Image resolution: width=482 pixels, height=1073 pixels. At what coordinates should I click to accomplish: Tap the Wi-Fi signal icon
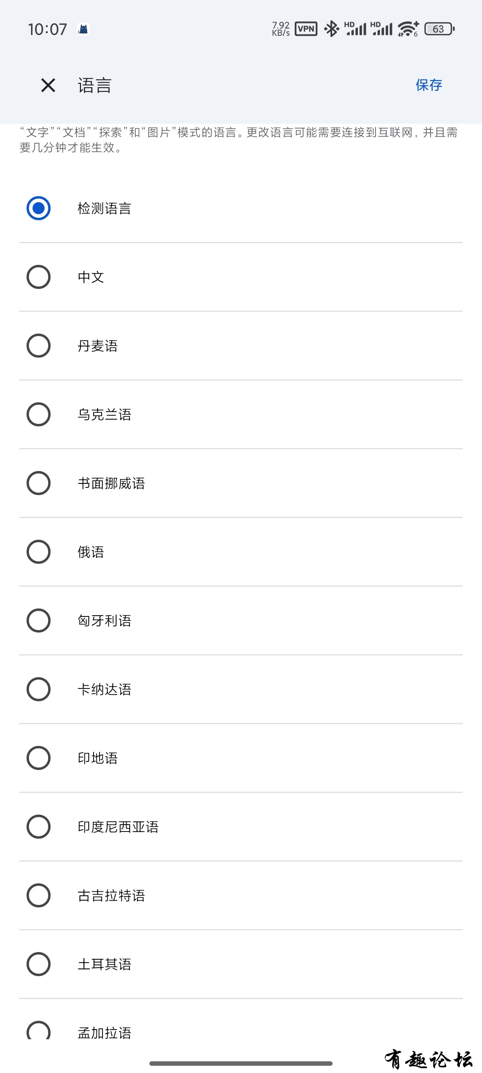click(408, 29)
